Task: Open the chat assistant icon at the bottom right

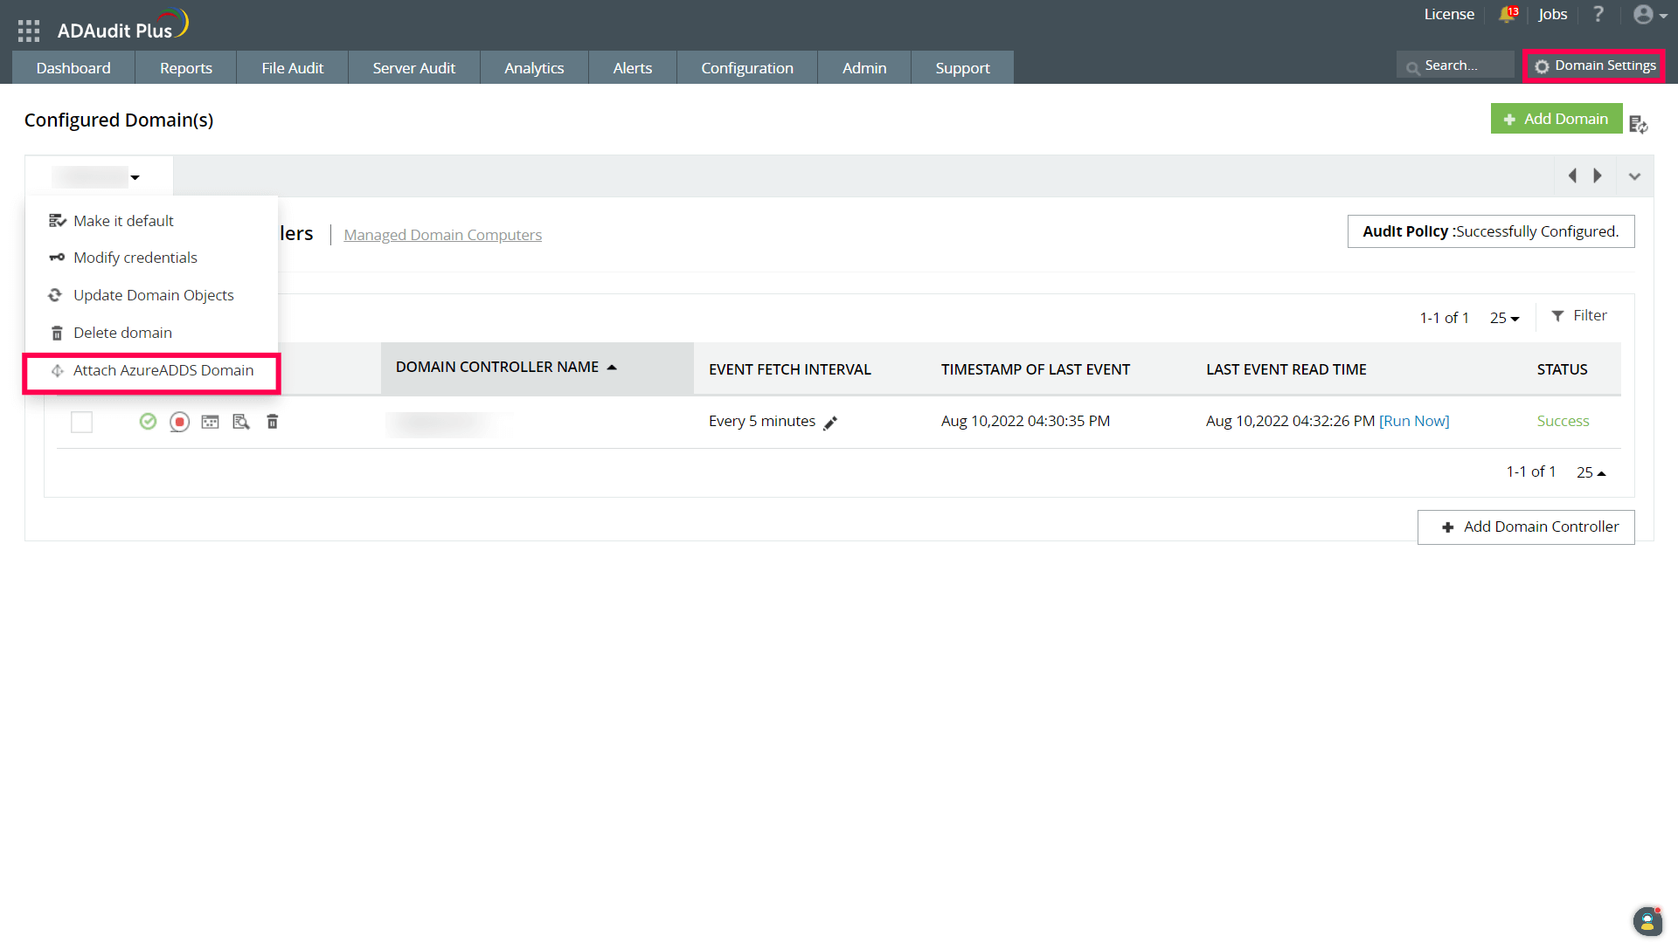Action: point(1647,921)
